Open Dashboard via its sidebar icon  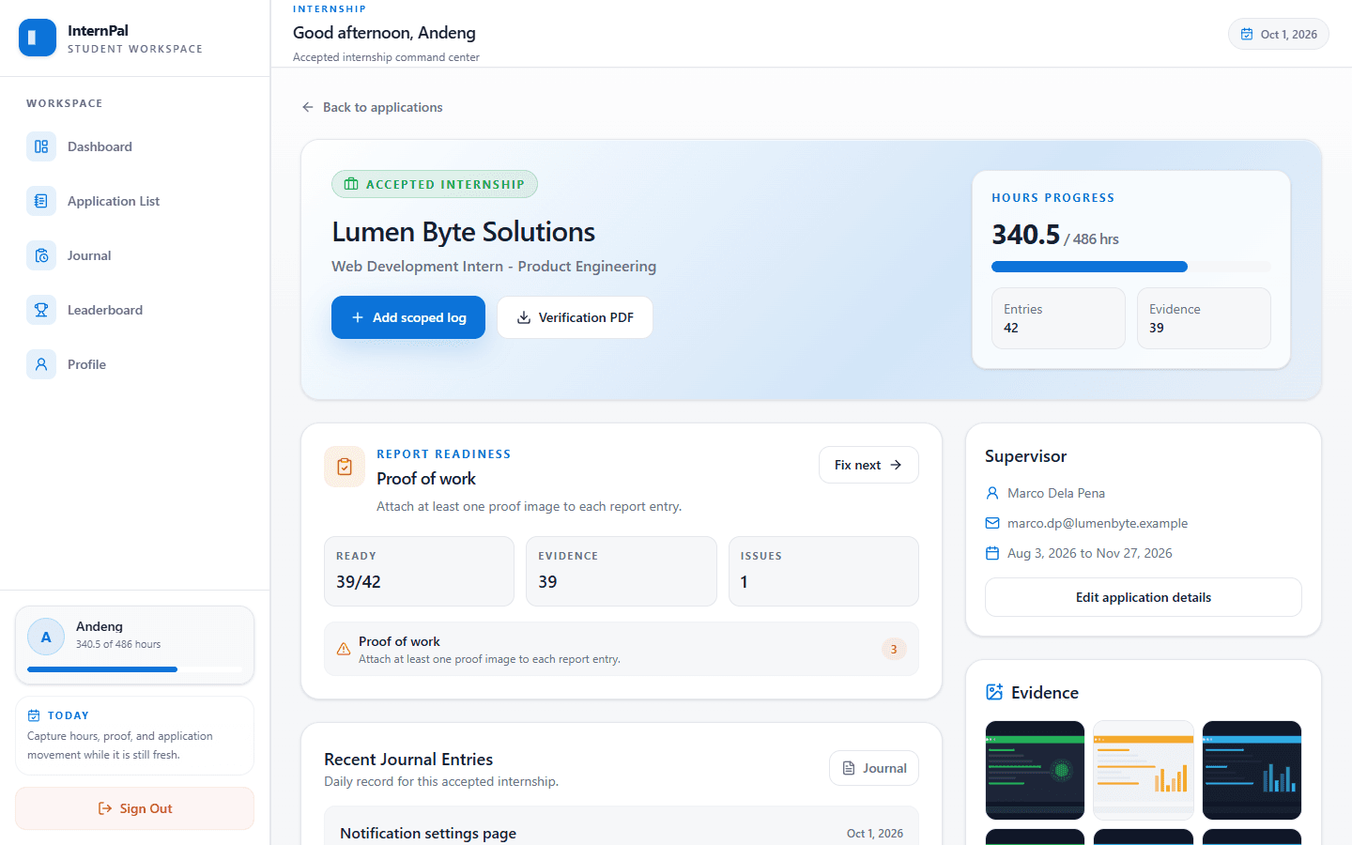tap(41, 146)
